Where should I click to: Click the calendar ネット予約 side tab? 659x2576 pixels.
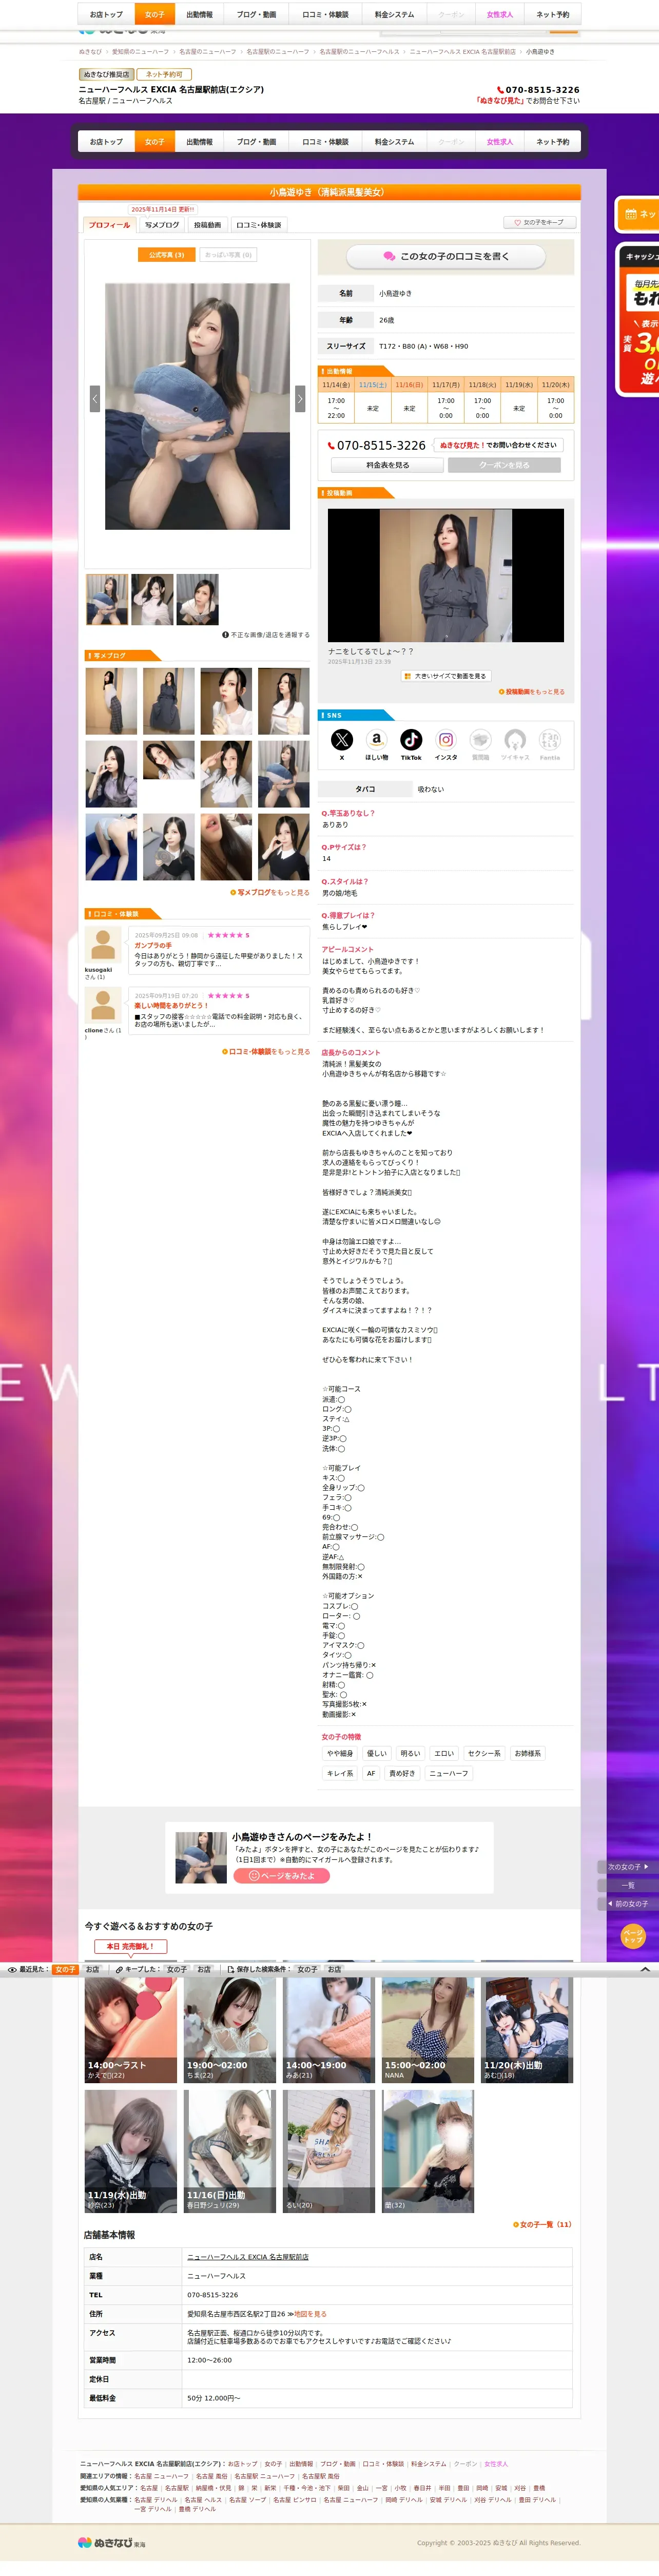(x=638, y=214)
